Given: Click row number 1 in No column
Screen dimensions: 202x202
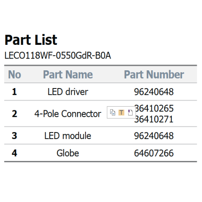Looking at the screenshot, I should click(15, 92).
